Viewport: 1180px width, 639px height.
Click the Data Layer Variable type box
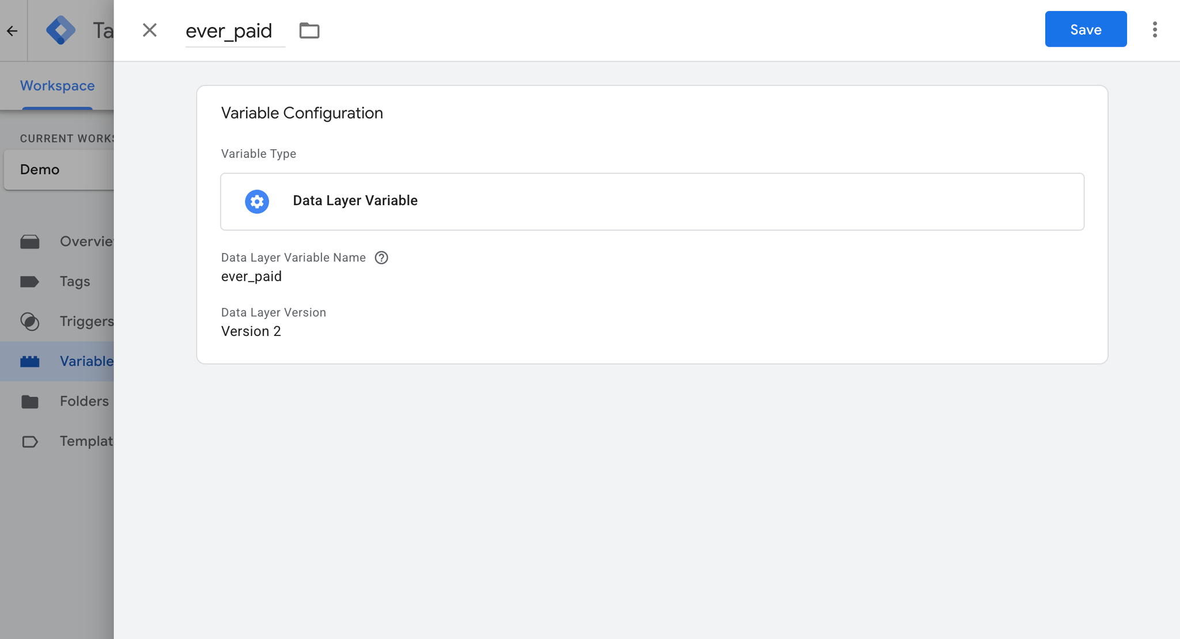(x=652, y=202)
